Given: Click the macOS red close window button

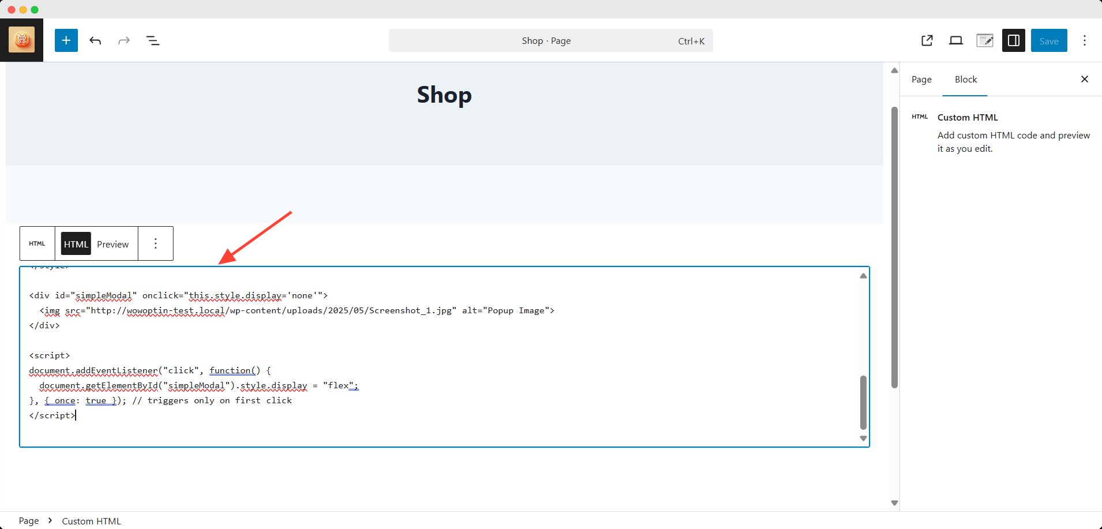Looking at the screenshot, I should [x=12, y=10].
